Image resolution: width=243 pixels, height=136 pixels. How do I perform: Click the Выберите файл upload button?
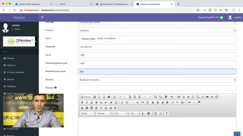[x=88, y=39]
